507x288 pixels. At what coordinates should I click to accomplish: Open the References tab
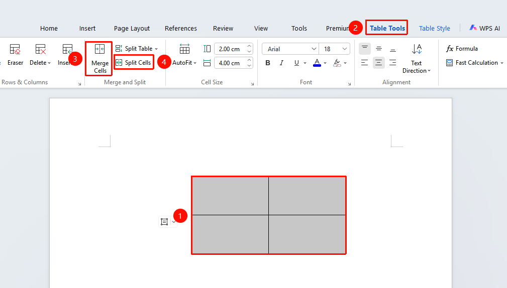(181, 29)
